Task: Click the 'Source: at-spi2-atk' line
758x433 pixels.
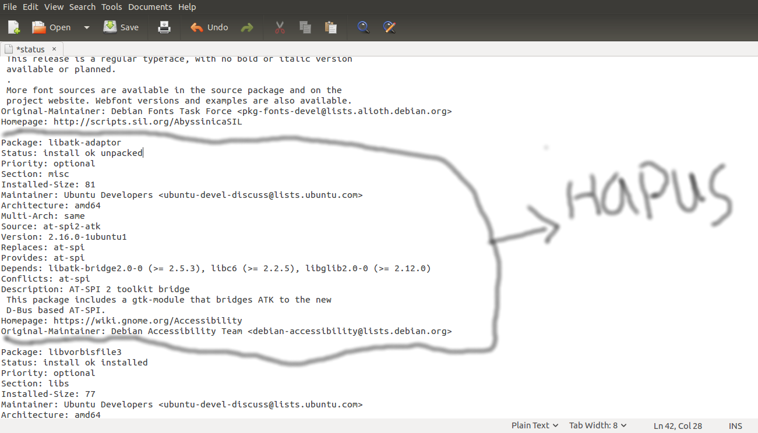Action: tap(51, 226)
